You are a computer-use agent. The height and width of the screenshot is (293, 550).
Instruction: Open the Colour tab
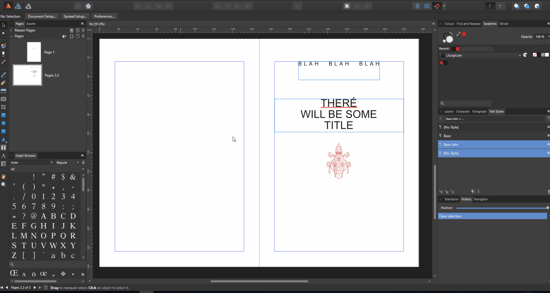(449, 24)
